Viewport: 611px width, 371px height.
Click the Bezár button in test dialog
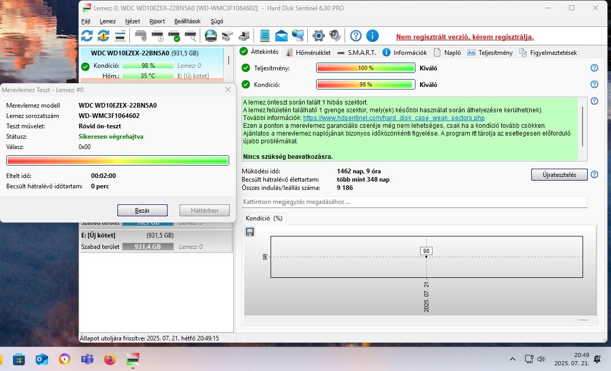click(x=142, y=210)
